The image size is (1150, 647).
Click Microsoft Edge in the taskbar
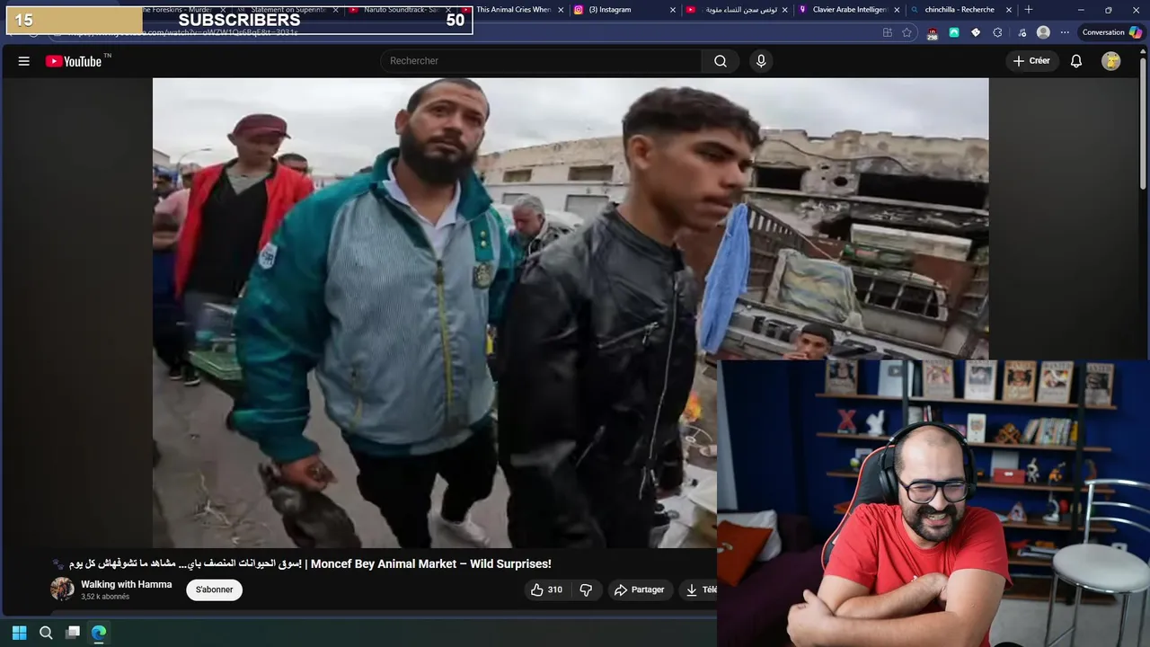click(99, 633)
